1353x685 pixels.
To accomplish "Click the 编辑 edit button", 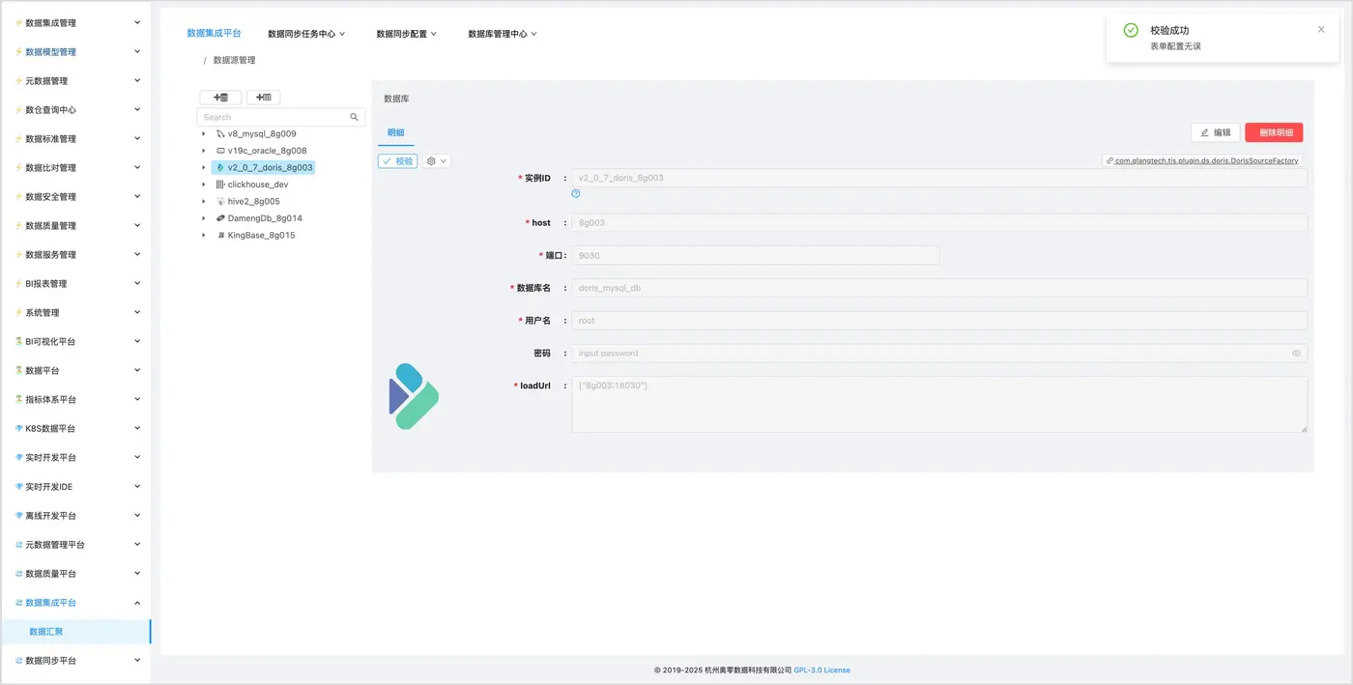I will tap(1216, 132).
